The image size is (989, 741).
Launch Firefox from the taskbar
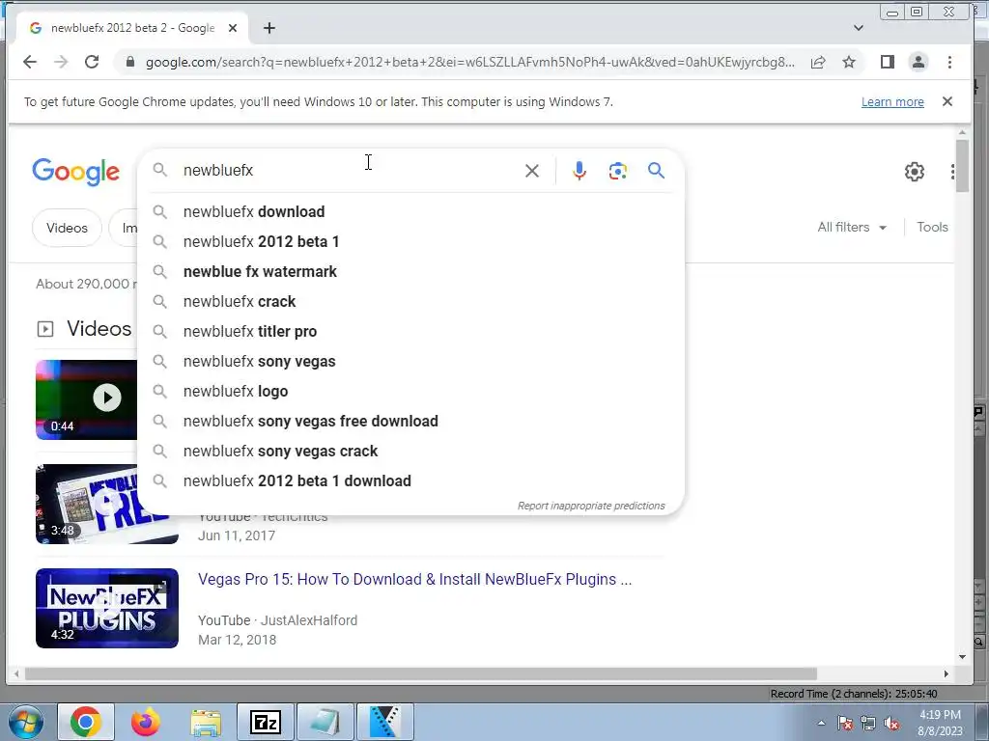tap(145, 722)
